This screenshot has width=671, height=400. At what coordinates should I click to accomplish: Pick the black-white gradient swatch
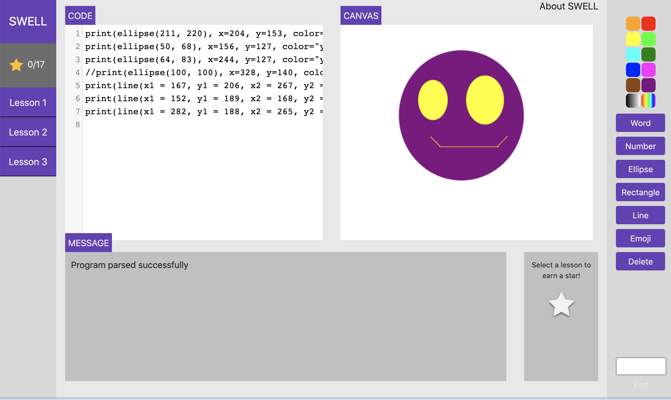[x=633, y=101]
